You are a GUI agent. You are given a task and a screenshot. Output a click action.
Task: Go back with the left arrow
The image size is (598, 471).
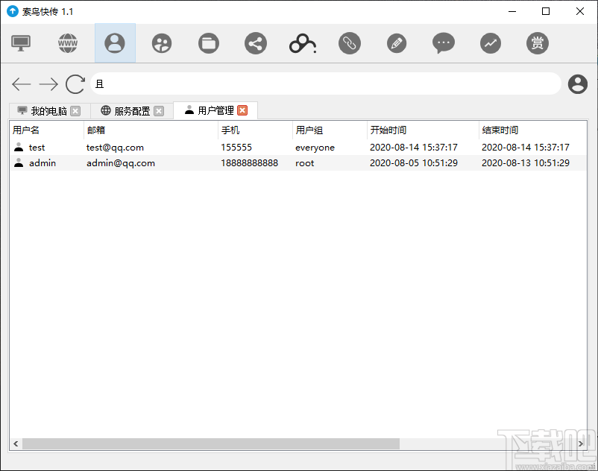point(22,83)
